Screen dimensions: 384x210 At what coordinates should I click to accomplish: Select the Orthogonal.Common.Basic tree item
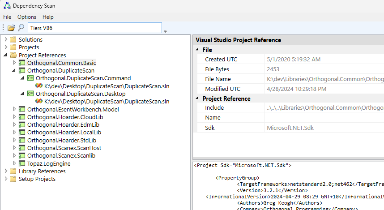(61, 63)
